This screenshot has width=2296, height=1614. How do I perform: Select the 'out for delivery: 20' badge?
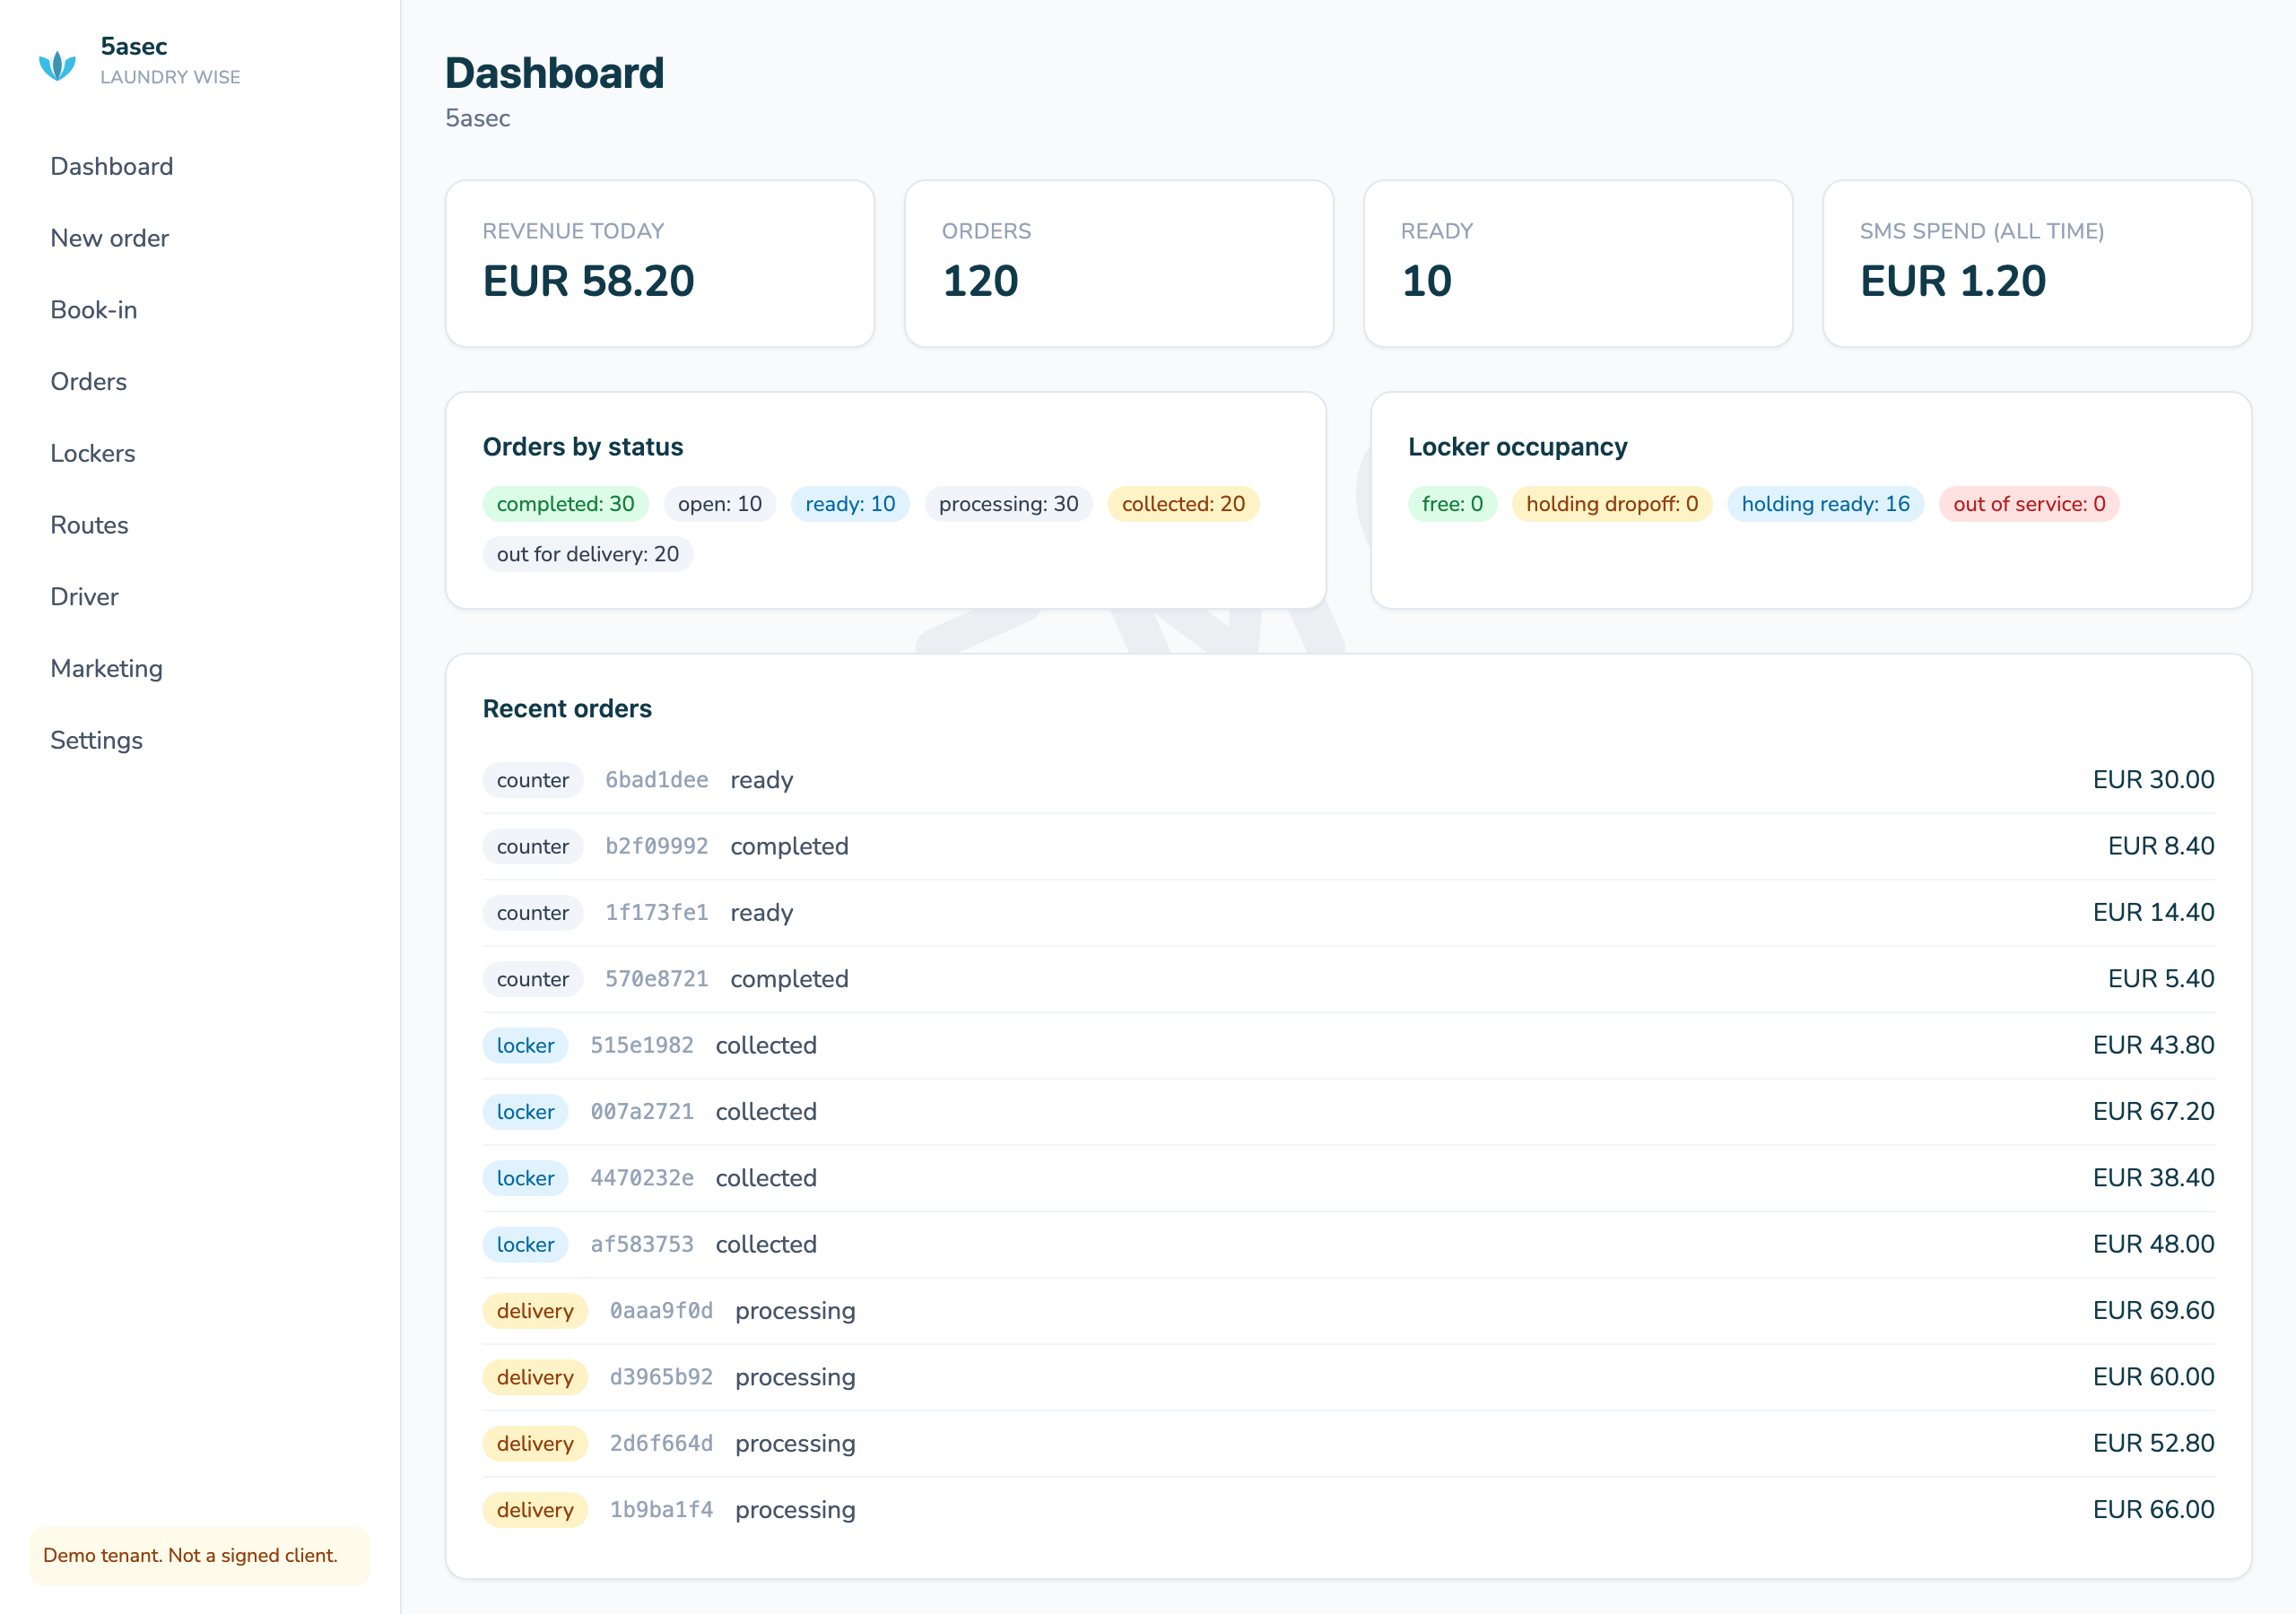pos(588,554)
